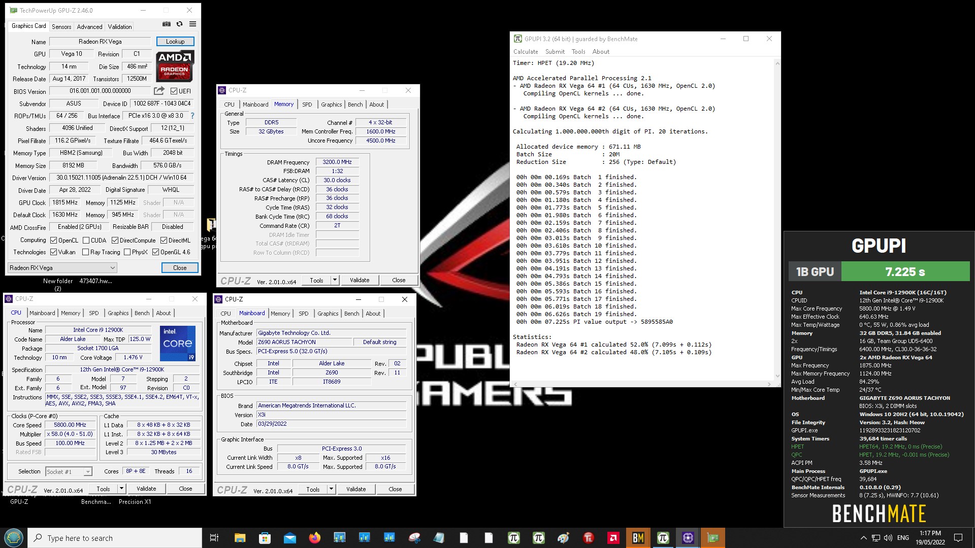Click the Windows Start button
Screen dimensions: 975x548
pos(13,538)
